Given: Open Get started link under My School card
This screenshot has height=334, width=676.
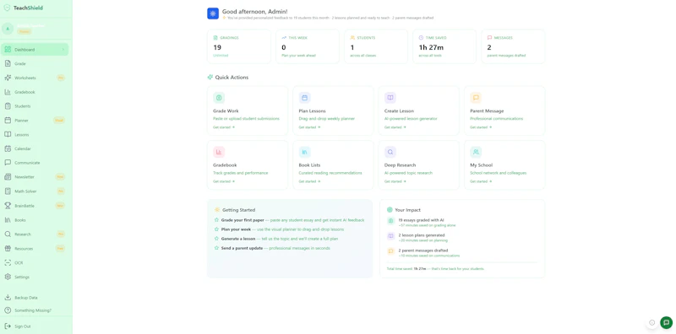Looking at the screenshot, I should click(481, 181).
